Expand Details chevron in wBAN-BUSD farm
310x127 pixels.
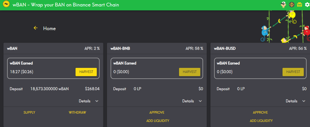[x=304, y=101]
